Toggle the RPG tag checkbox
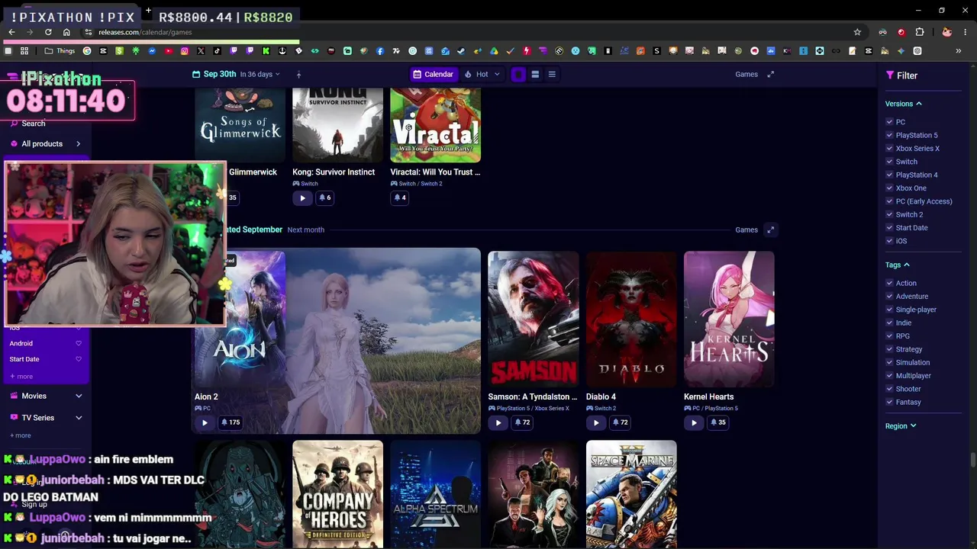 tap(889, 335)
